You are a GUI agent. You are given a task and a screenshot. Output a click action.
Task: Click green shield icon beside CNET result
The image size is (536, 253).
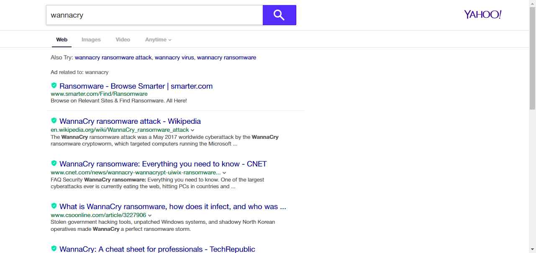(x=54, y=164)
